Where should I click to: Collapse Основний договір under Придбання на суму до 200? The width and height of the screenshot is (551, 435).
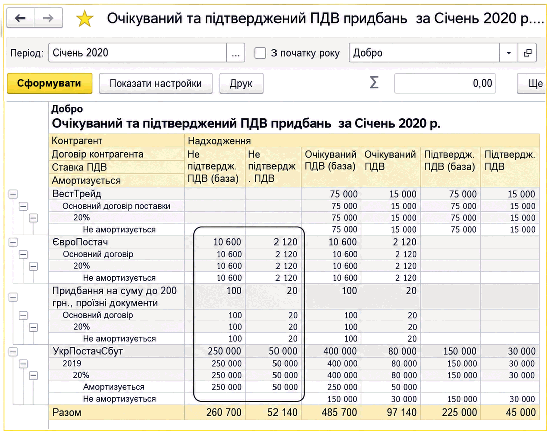(23, 315)
